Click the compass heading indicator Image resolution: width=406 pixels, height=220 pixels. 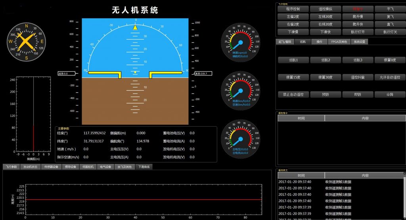[26, 41]
